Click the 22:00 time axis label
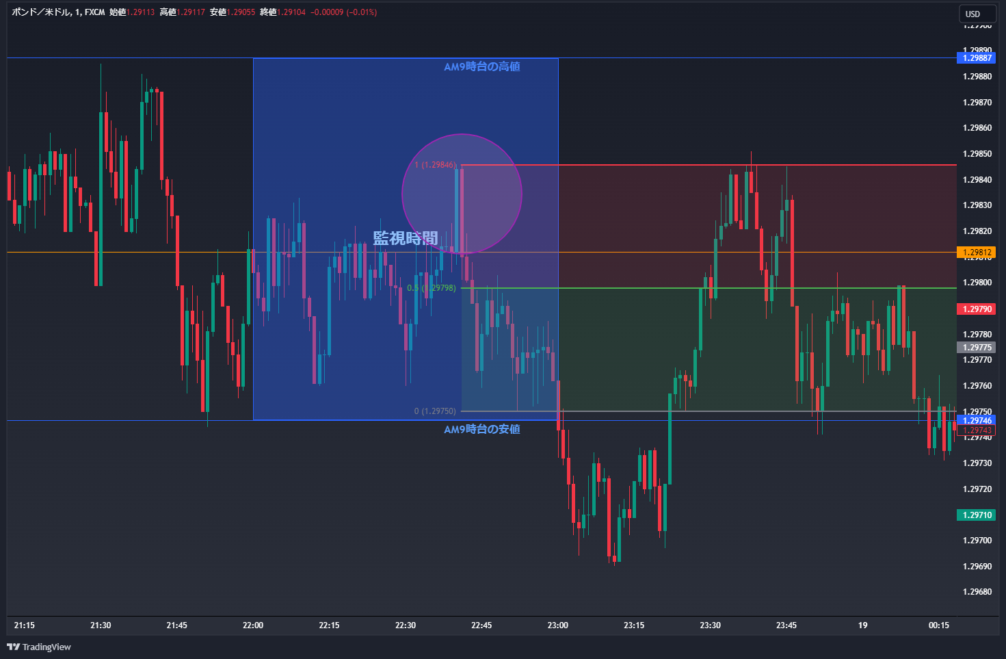This screenshot has height=659, width=1006. 253,625
